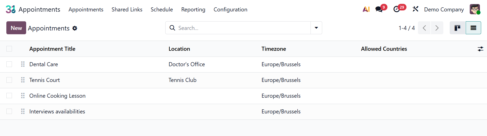487x136 pixels.
Task: Click the debug tools wrench icon
Action: [x=415, y=9]
